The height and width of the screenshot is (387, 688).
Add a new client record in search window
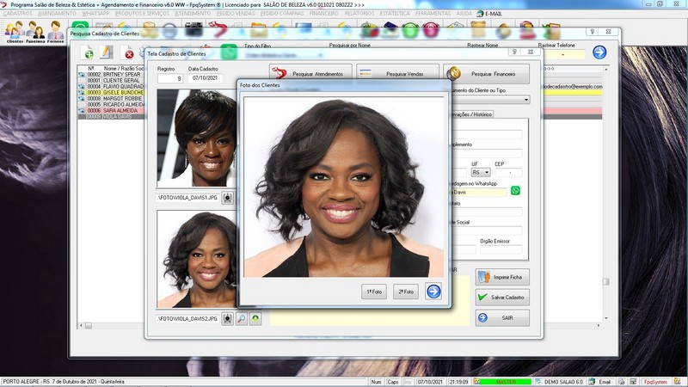click(89, 53)
